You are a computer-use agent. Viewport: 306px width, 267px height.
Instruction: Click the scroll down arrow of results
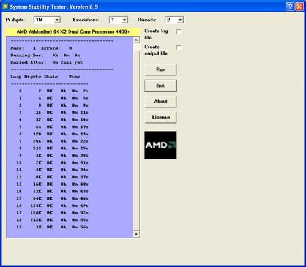coord(136,235)
